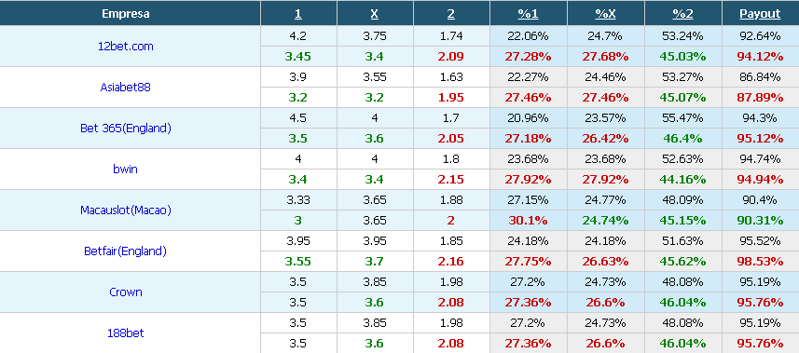799x353 pixels.
Task: Click the Crown company link
Action: click(125, 292)
